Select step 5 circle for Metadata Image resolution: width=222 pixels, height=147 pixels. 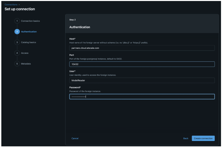[17, 64]
